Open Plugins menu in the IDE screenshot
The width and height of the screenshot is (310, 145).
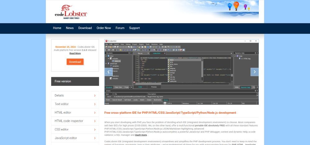pos(142,44)
